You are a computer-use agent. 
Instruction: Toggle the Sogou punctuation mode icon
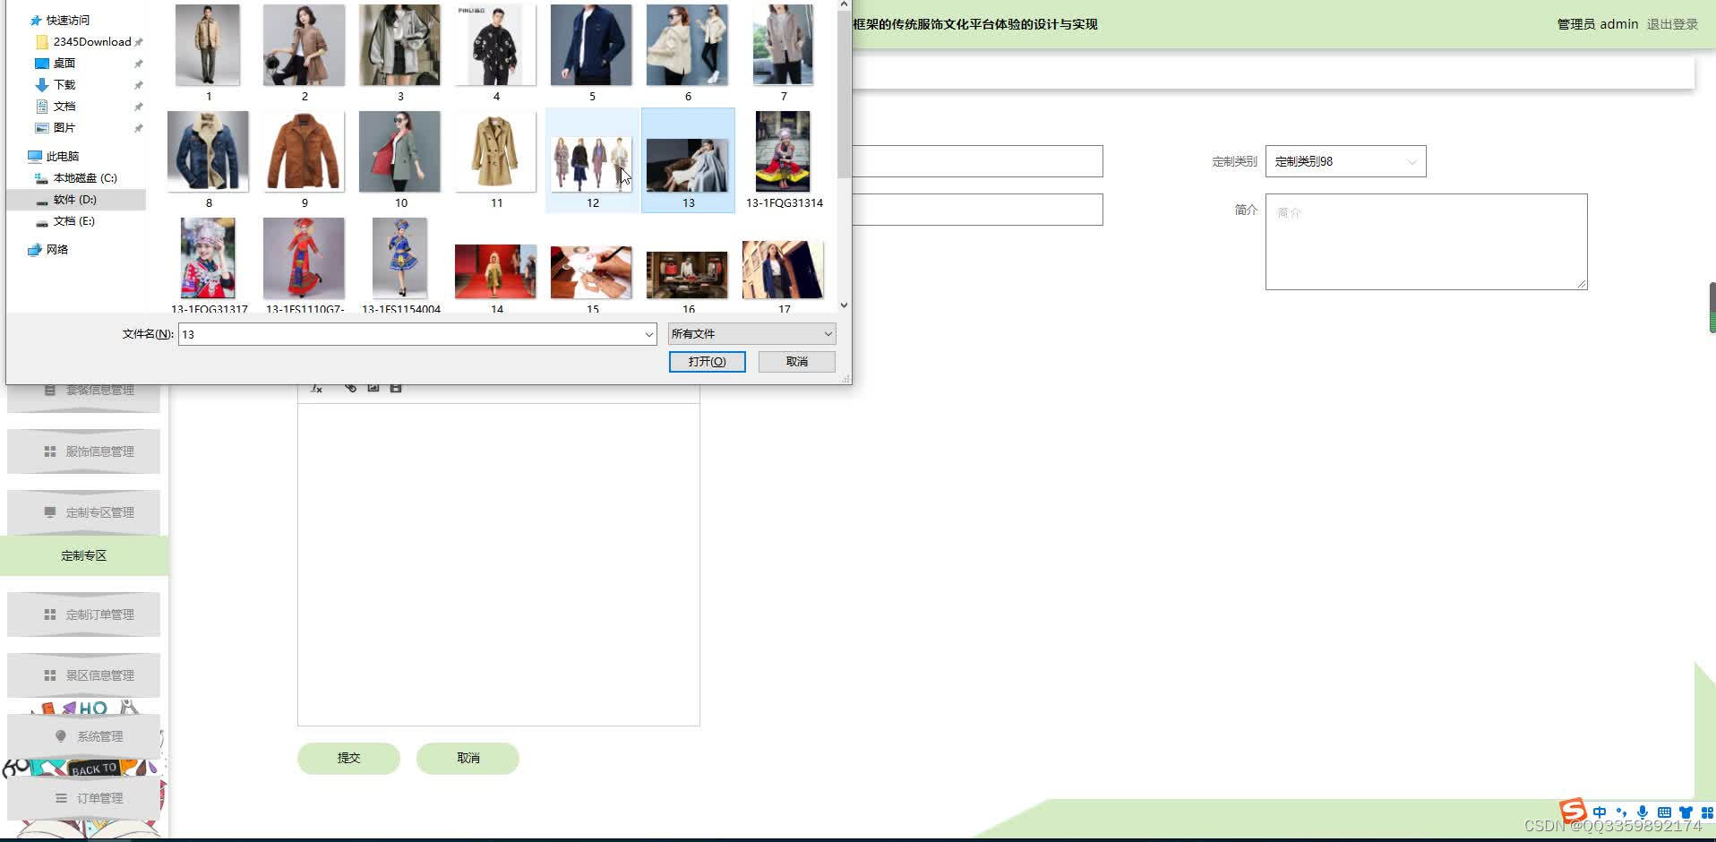pyautogui.click(x=1621, y=812)
